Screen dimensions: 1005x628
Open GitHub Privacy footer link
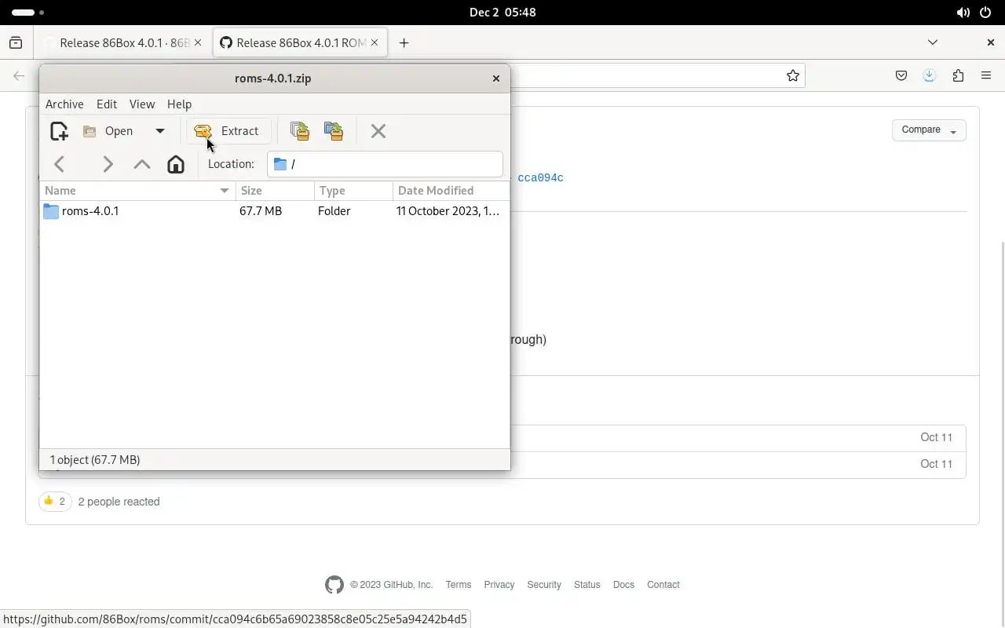tap(499, 585)
